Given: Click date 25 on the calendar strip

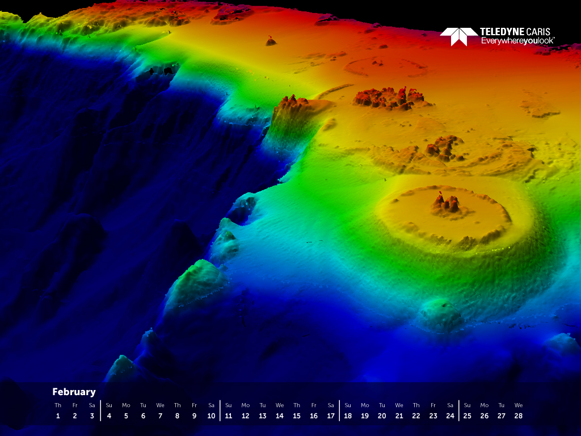Looking at the screenshot, I should [467, 416].
